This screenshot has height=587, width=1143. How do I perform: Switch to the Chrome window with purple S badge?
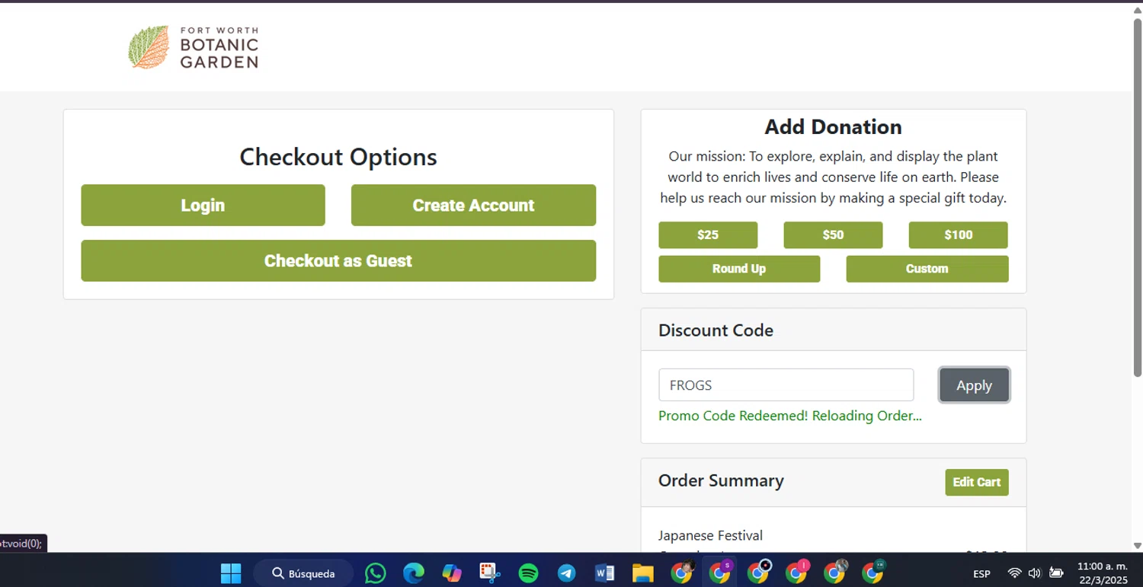pos(720,573)
